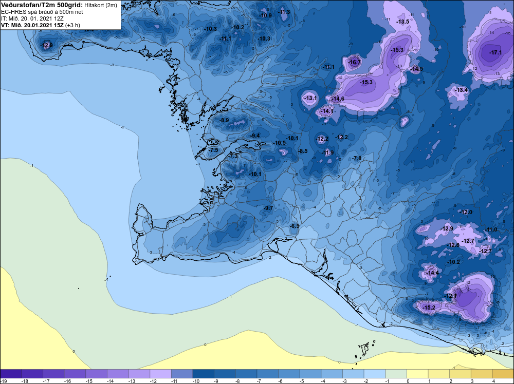
Task: Click the -17.1 temperature label
Action: click(495, 52)
